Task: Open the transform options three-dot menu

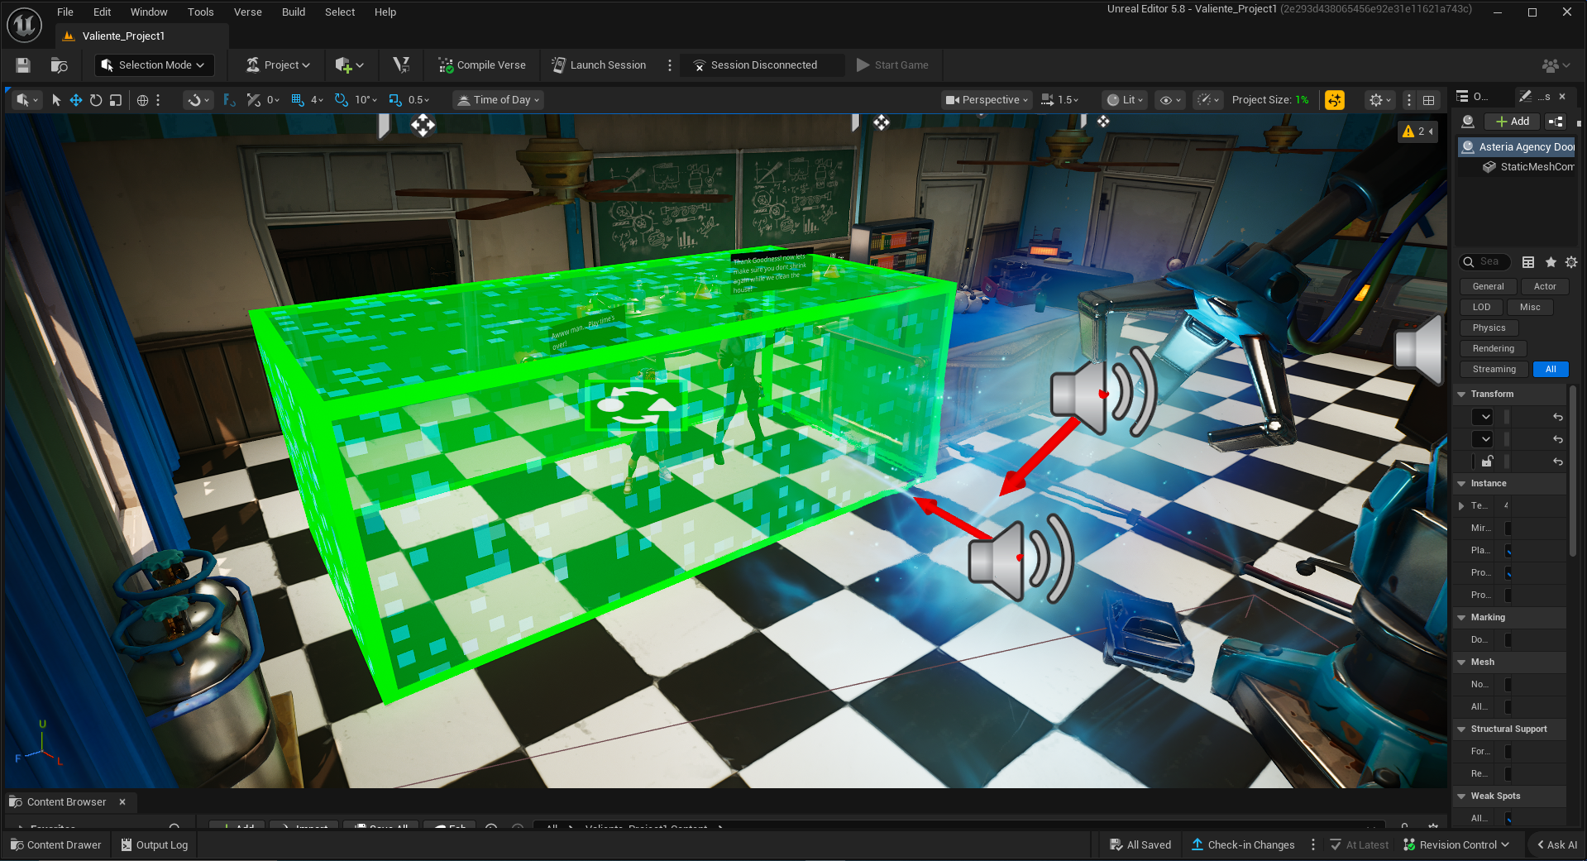Action: click(x=158, y=100)
